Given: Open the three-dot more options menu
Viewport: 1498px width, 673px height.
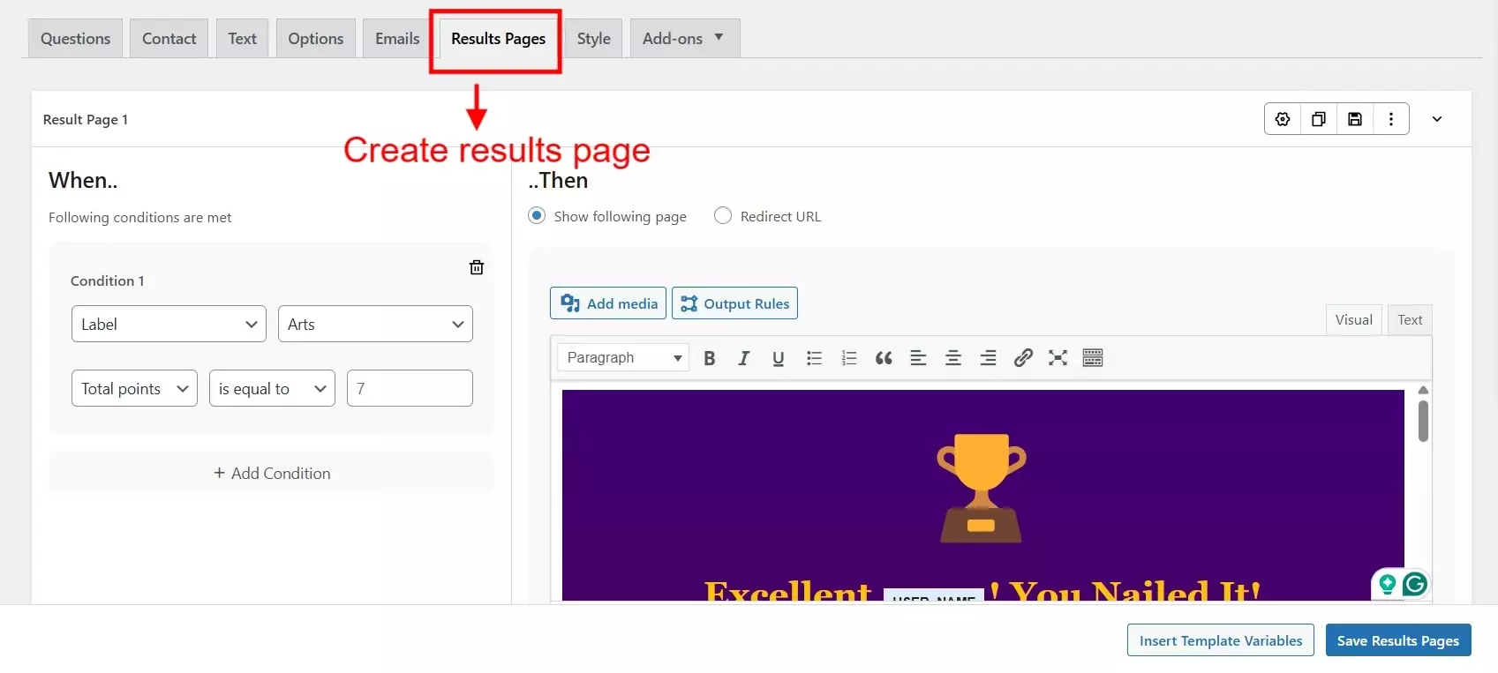Looking at the screenshot, I should pos(1391,119).
